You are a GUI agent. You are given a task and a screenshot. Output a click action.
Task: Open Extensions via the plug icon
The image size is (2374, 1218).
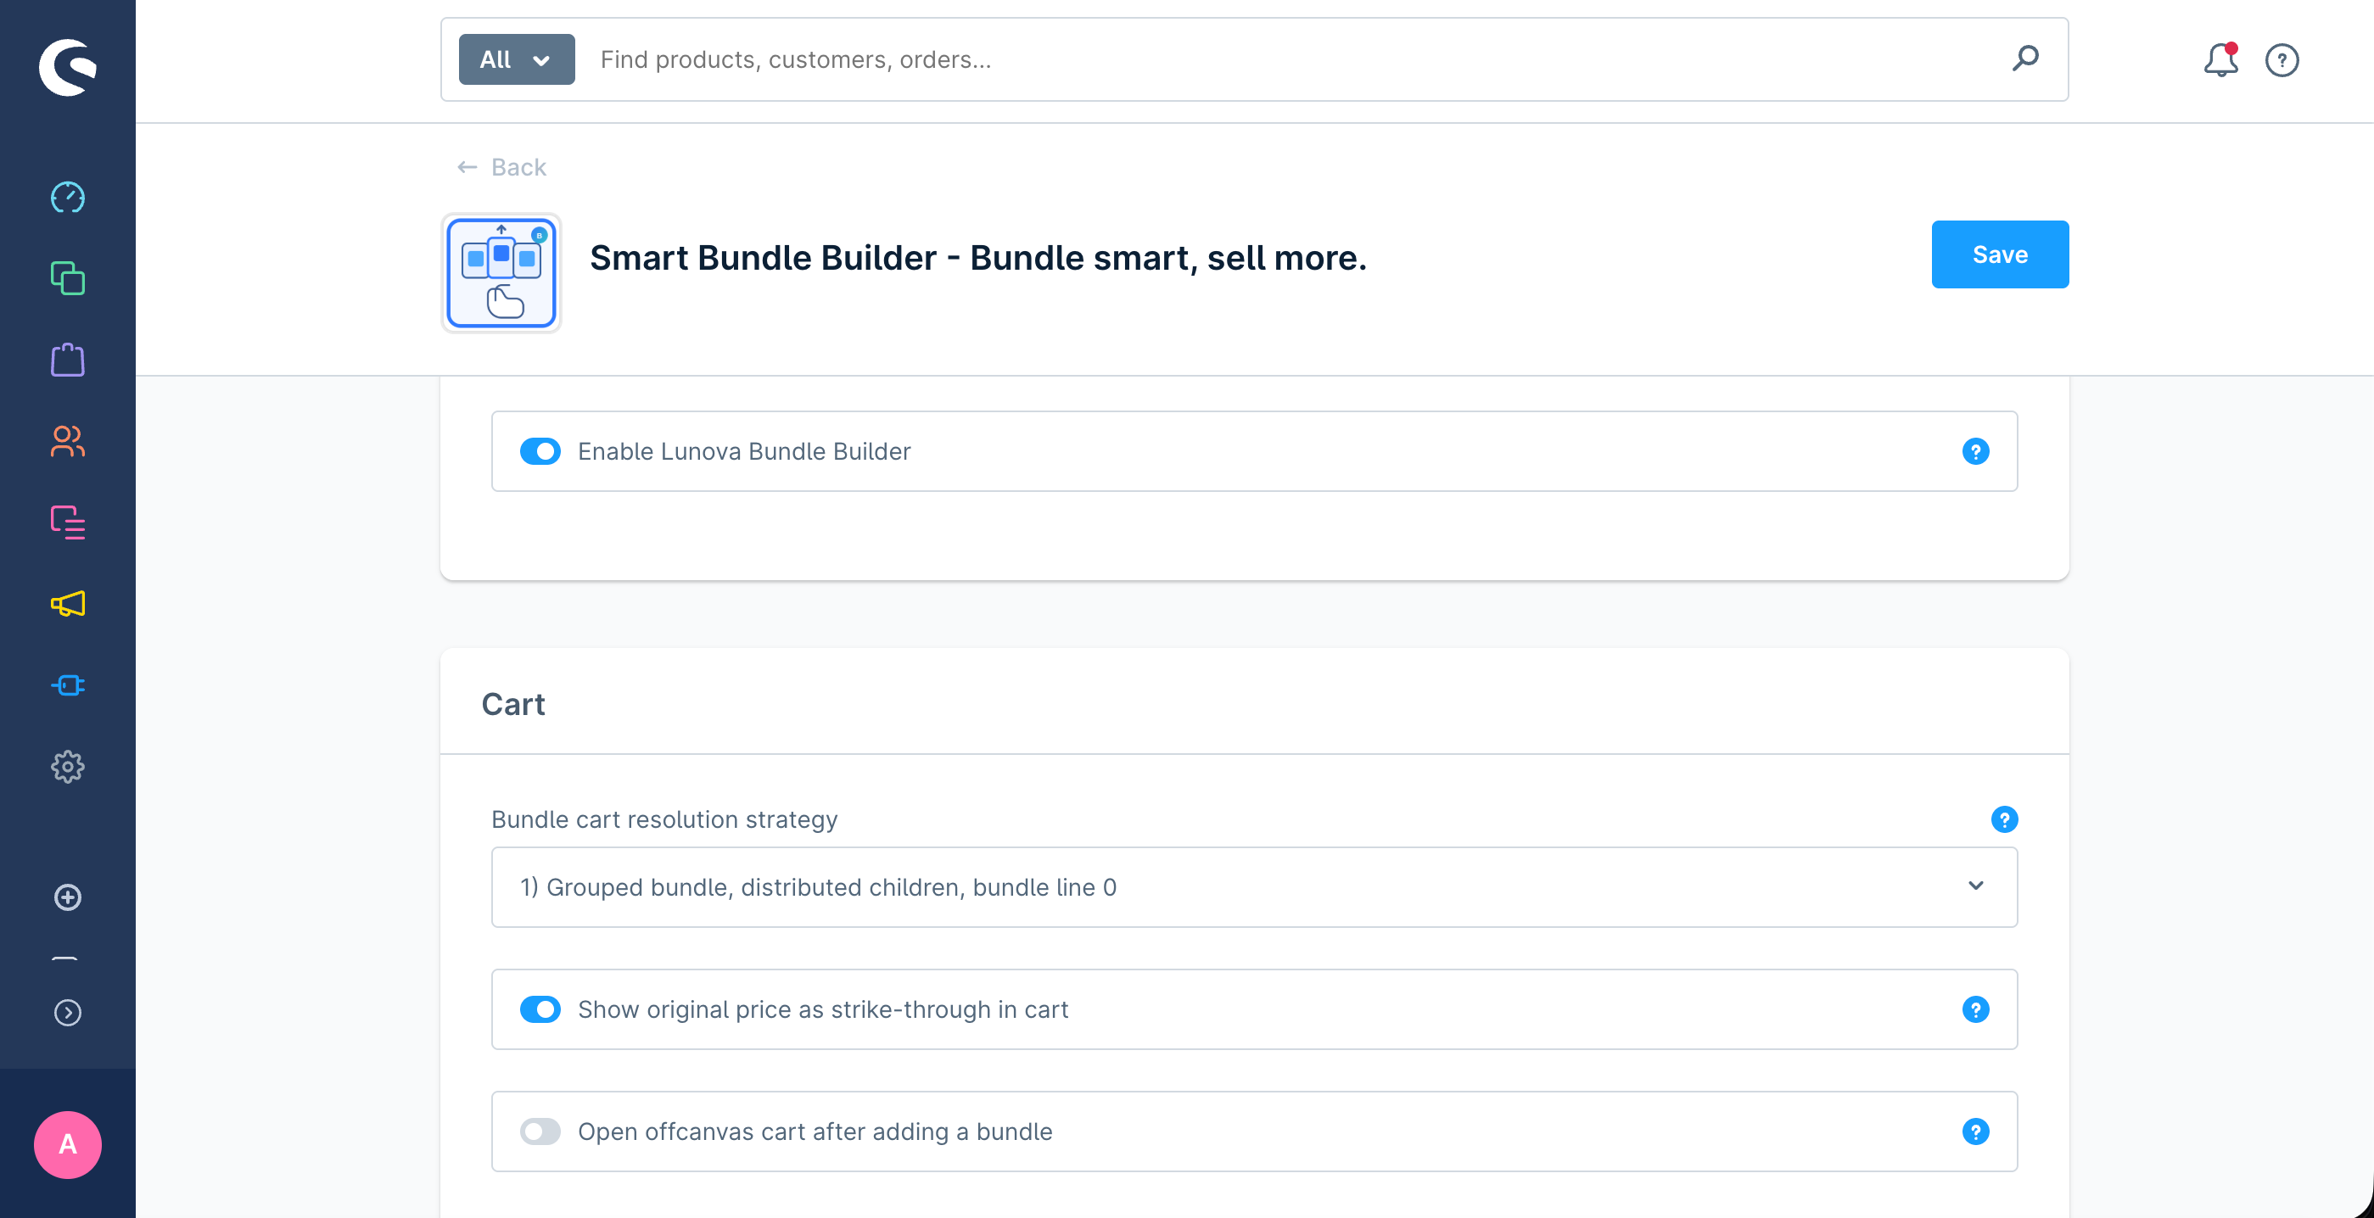tap(66, 684)
